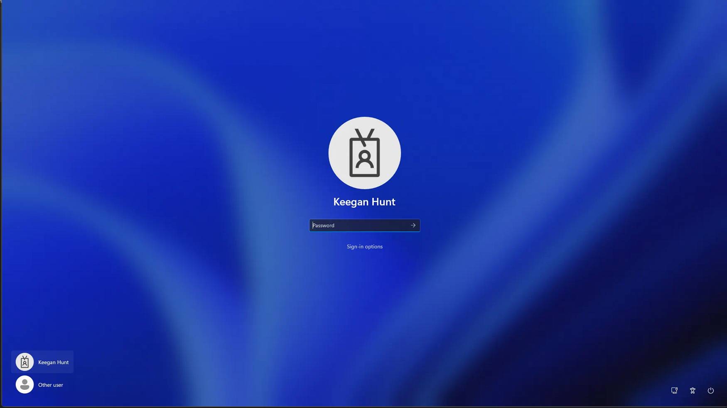Open the accessibility settings icon
The image size is (727, 408).
[693, 390]
